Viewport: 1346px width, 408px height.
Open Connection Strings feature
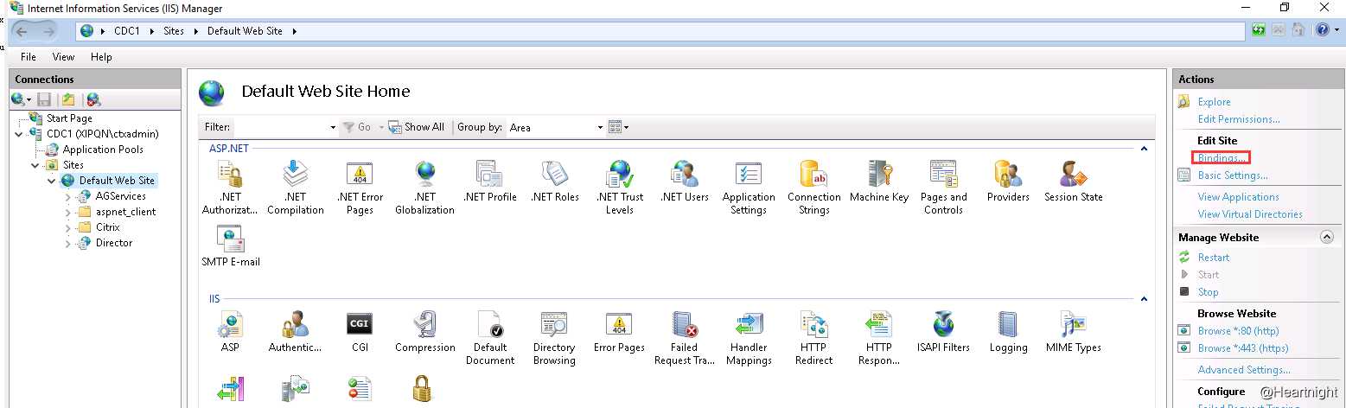(x=813, y=188)
